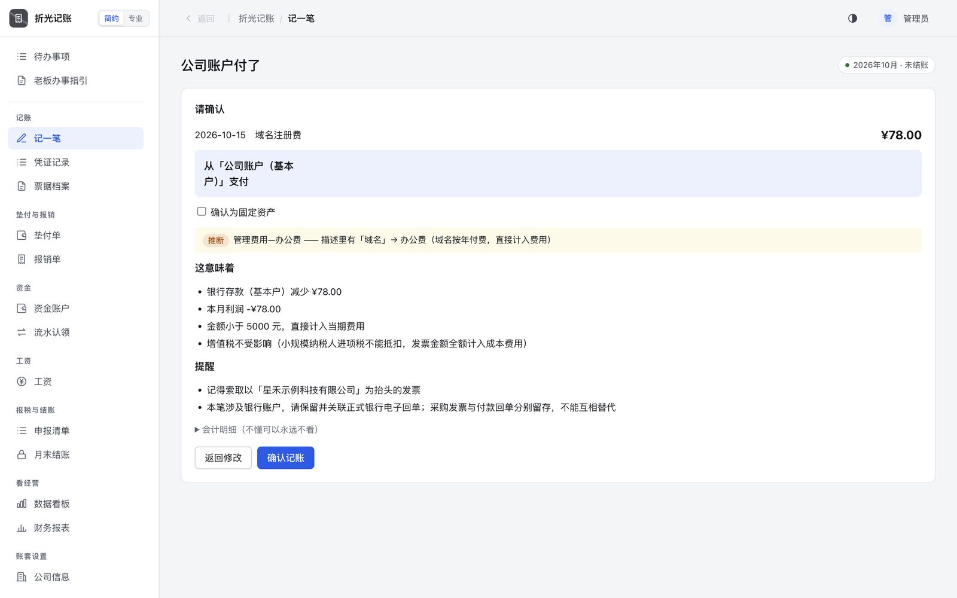Click the 垫付单 wallet icon
Viewport: 957px width, 598px height.
pyautogui.click(x=22, y=236)
